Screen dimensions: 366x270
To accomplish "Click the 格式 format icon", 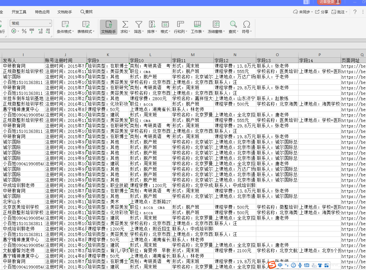I will [165, 24].
